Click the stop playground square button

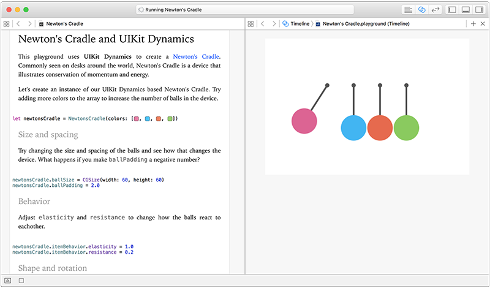click(x=21, y=281)
